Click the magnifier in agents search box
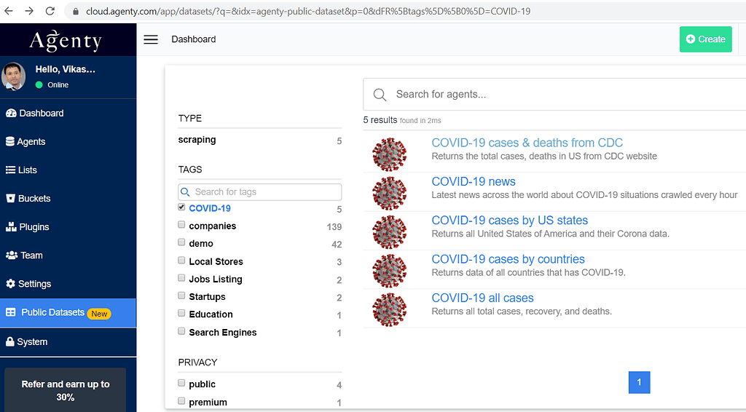Viewport: 746px width, 412px height. pos(380,95)
